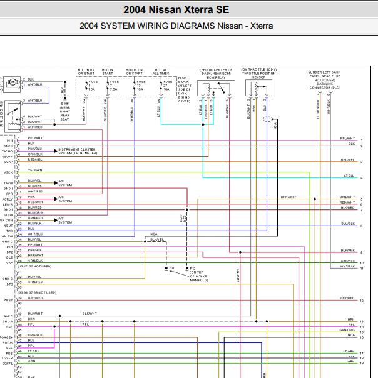
Task: Click "BLU/BLK" label at right terminal 8
Action: tap(348, 224)
